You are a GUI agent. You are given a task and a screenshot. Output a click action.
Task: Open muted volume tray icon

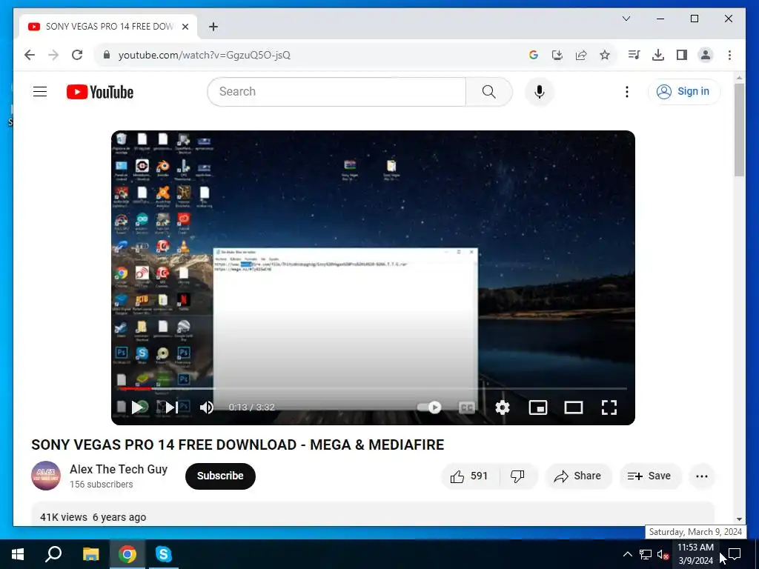pos(663,554)
